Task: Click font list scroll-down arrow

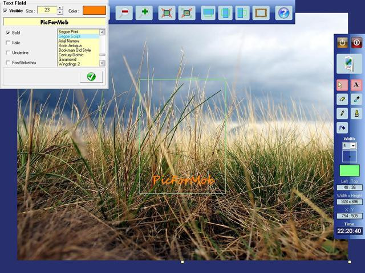Action: tap(102, 63)
